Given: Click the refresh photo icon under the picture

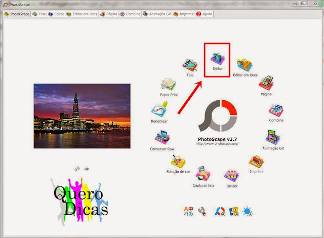Looking at the screenshot, I should pos(77,169).
